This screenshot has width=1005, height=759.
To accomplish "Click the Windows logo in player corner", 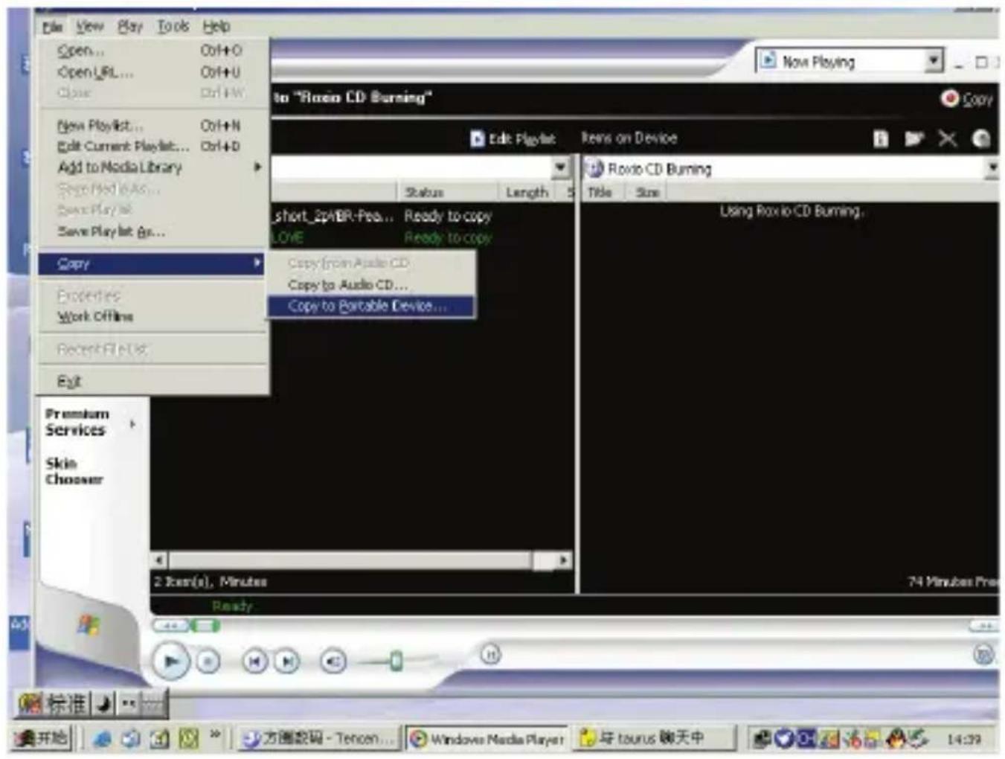I will [x=89, y=624].
